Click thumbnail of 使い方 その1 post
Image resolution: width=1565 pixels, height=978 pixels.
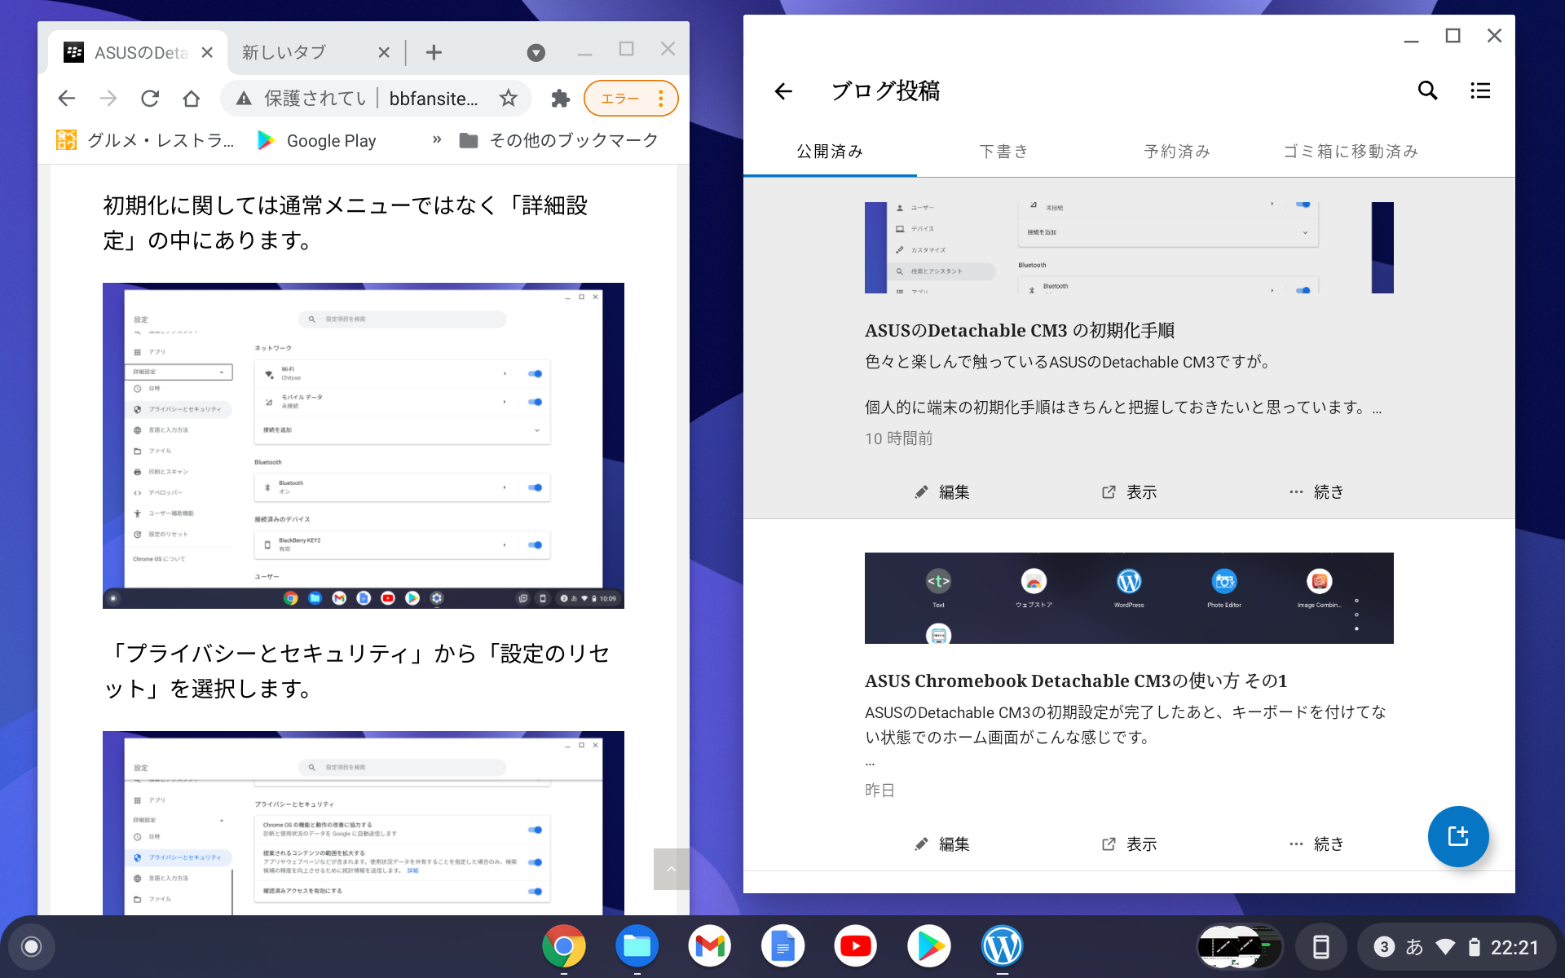[1129, 598]
